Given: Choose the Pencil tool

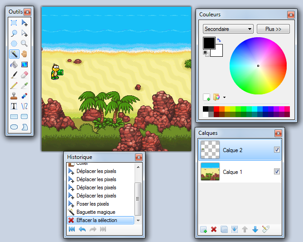Looking at the screenshot, I should coord(14,85).
